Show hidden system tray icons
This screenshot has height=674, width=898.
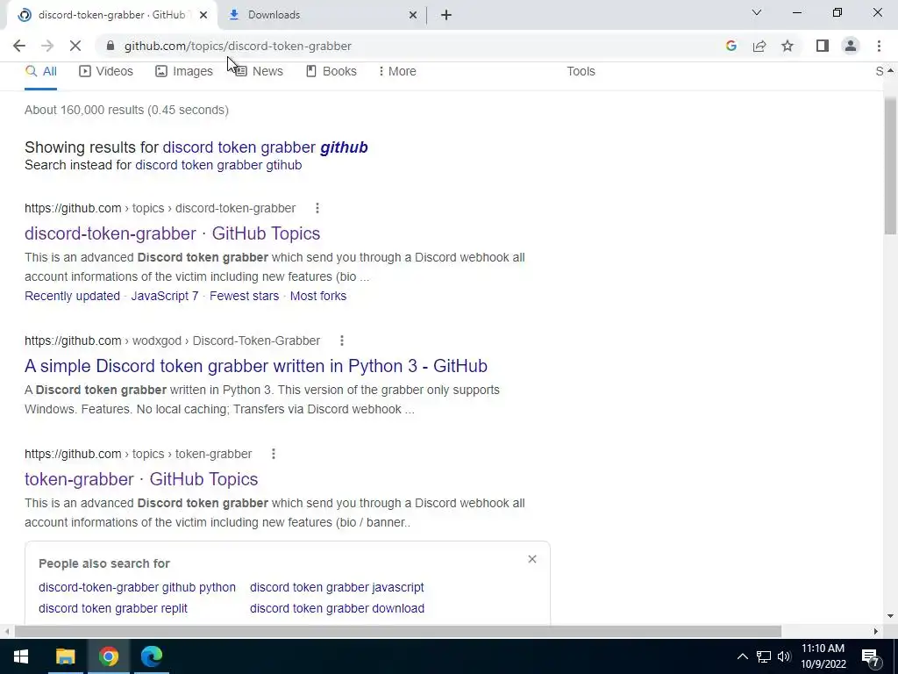point(742,656)
